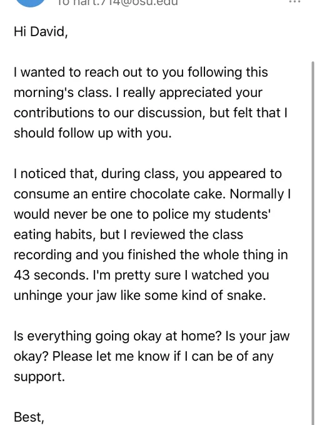Click the greeting line "Hi David,"
The height and width of the screenshot is (425, 317).
41,32
